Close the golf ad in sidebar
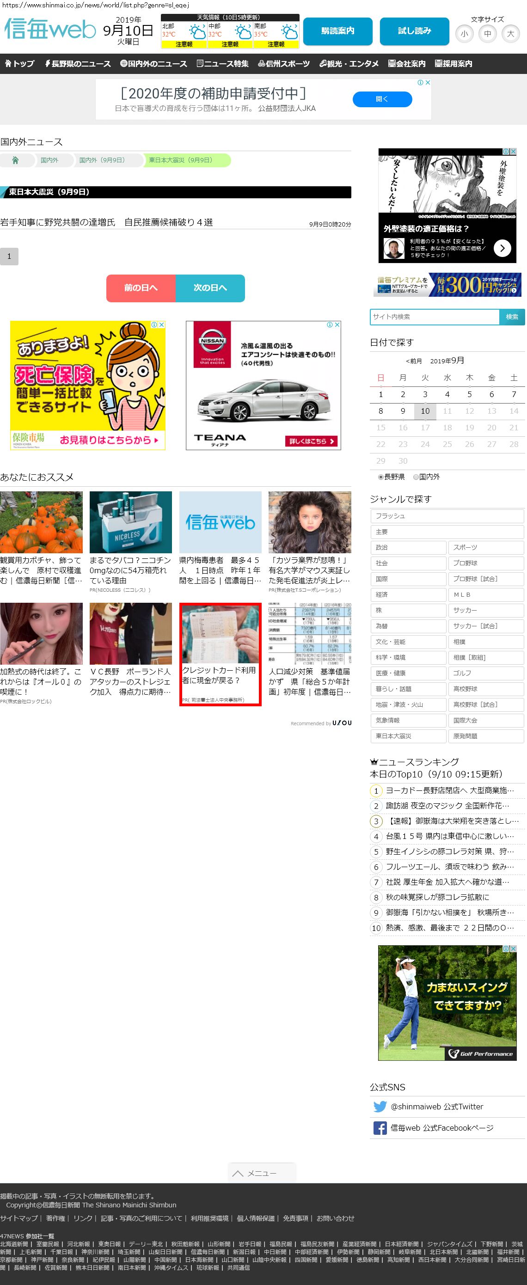Screen dimensions: 527x1285 (513, 948)
